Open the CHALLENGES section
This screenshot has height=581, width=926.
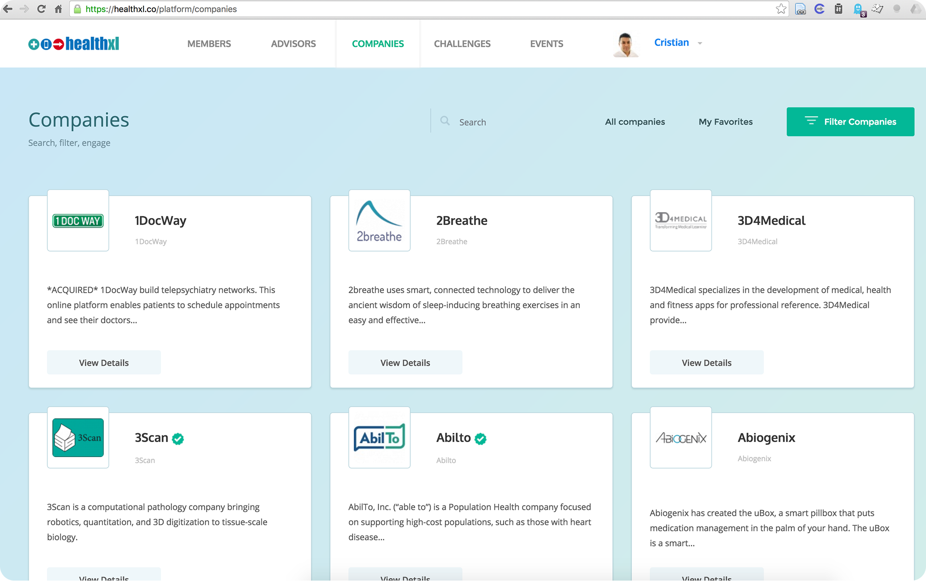(462, 43)
